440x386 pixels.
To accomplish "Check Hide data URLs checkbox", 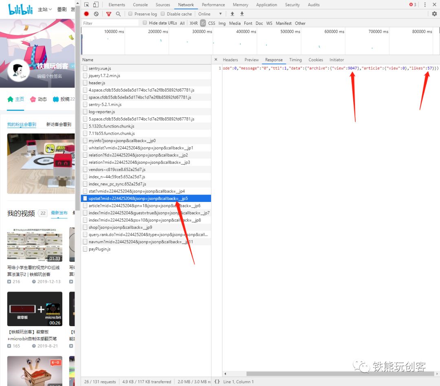I will point(145,23).
